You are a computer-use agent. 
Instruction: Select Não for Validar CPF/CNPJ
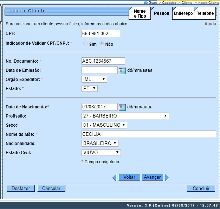(x=102, y=44)
